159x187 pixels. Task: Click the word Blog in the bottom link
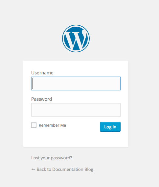coord(89,170)
